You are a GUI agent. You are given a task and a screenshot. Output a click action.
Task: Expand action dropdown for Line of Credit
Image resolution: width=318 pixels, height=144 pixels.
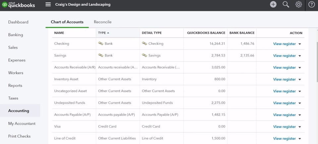click(x=300, y=138)
